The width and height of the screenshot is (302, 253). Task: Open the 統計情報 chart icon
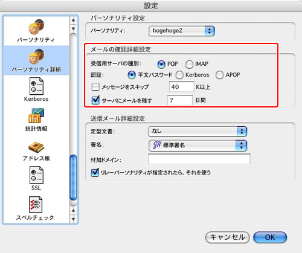tap(36, 116)
